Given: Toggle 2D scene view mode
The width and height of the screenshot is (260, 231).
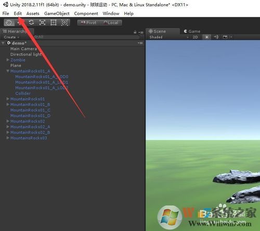Looking at the screenshot, I should 195,37.
